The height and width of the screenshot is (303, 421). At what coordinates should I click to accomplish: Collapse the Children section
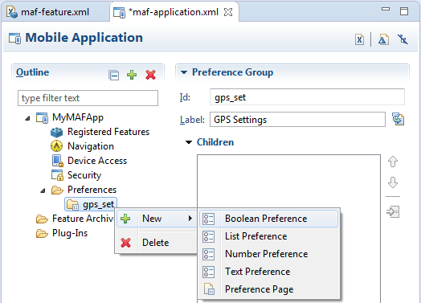click(189, 142)
